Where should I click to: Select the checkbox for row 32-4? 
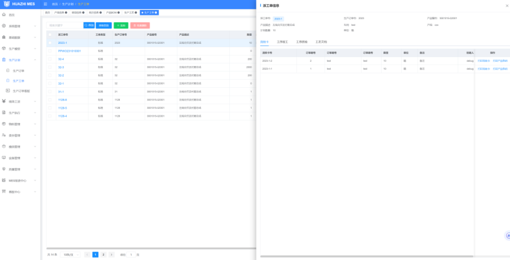pos(51,59)
